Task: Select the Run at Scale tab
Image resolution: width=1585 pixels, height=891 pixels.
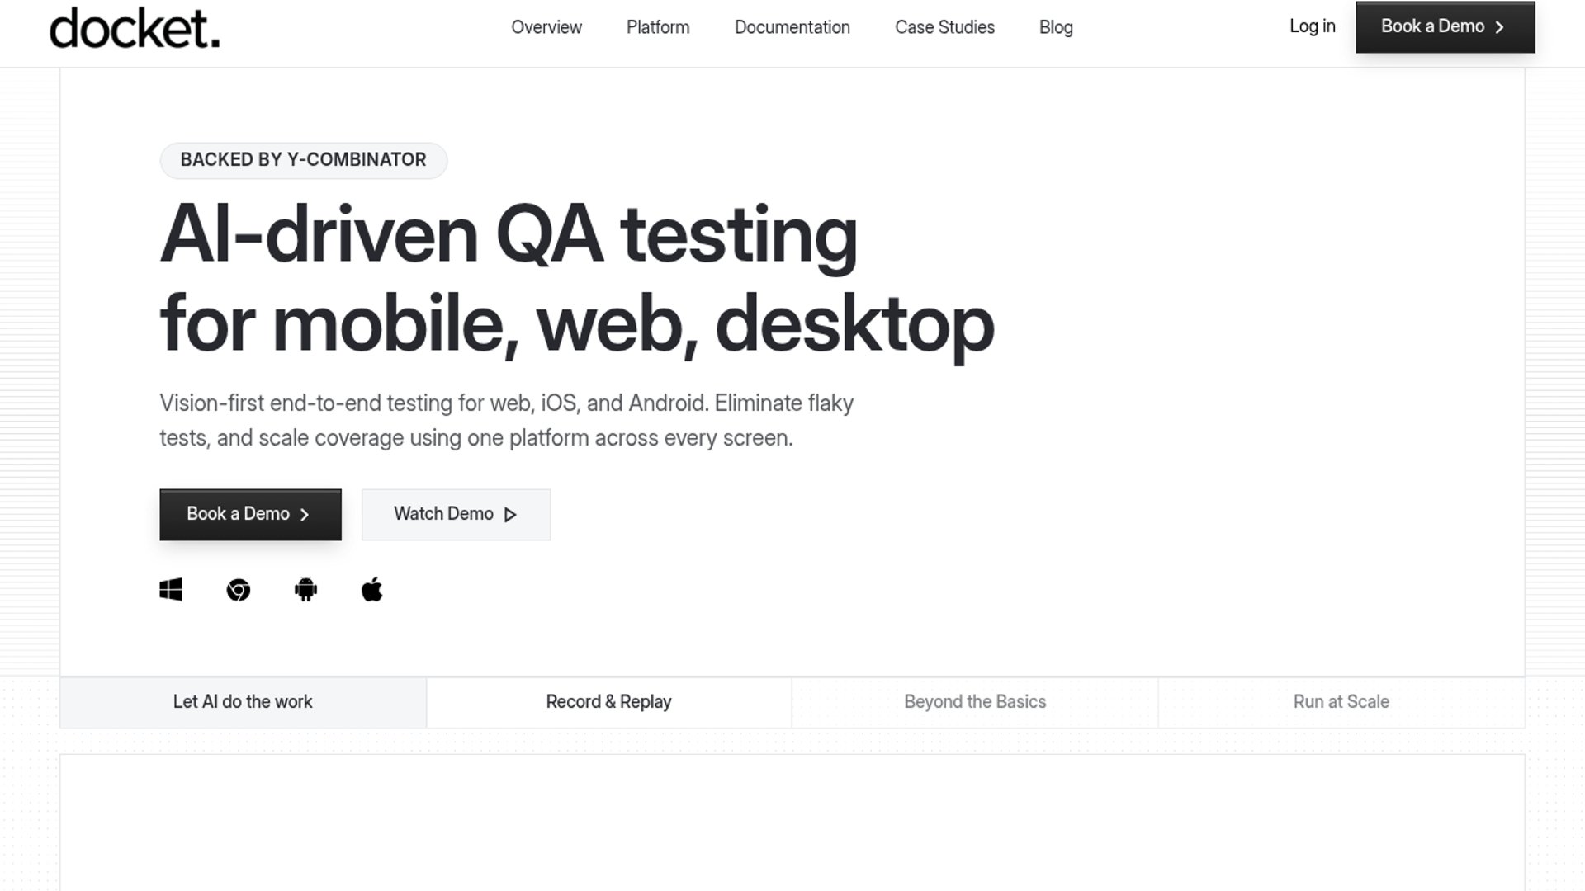Action: (x=1341, y=702)
